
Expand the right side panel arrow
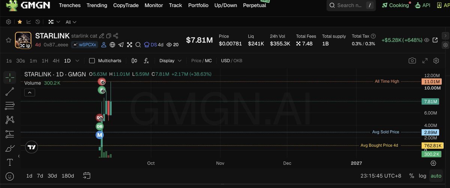coord(446,36)
